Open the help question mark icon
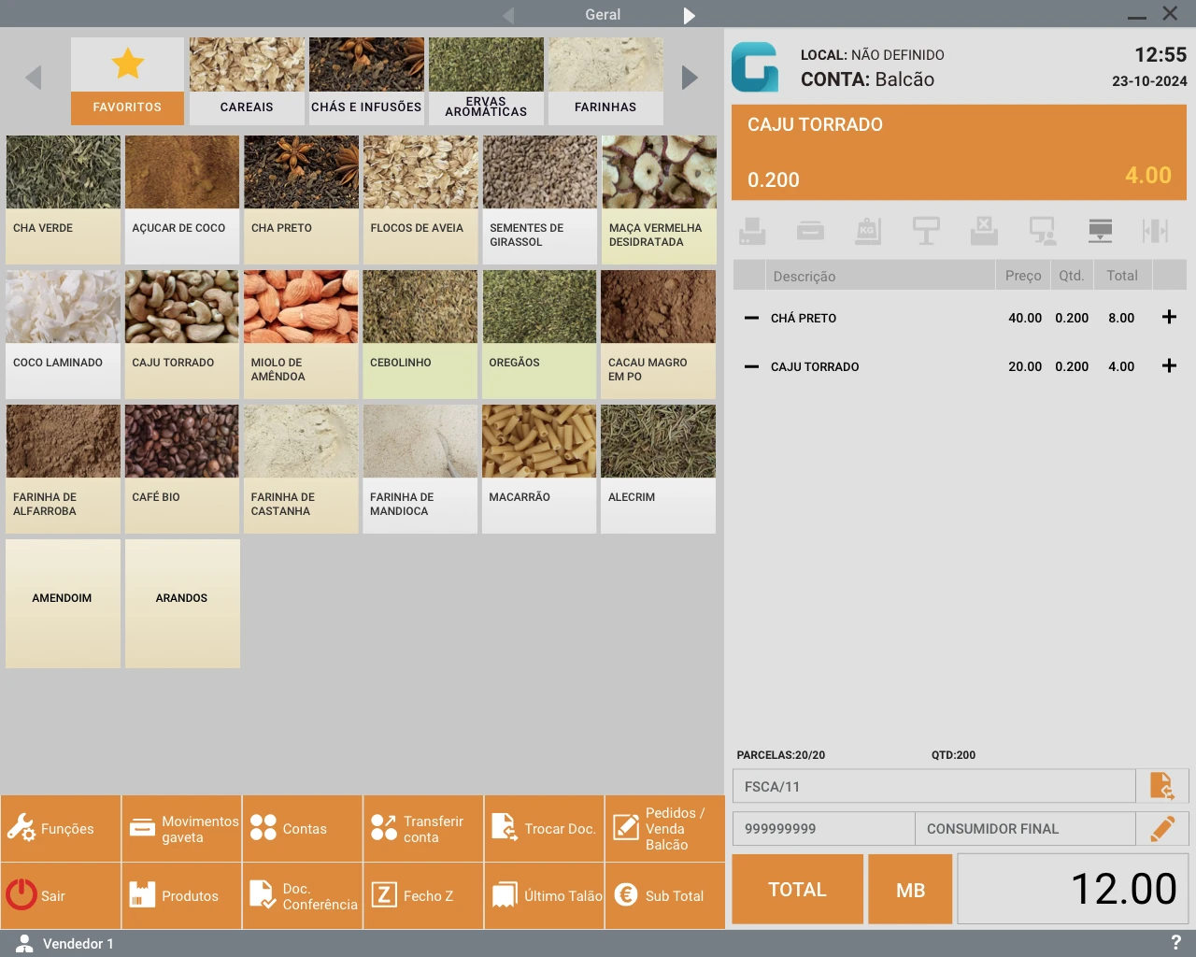 [1175, 943]
